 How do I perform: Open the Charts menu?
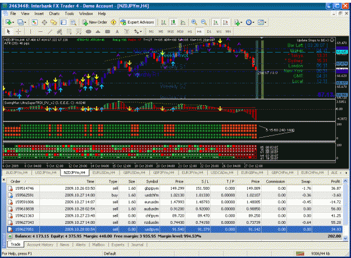[54, 13]
